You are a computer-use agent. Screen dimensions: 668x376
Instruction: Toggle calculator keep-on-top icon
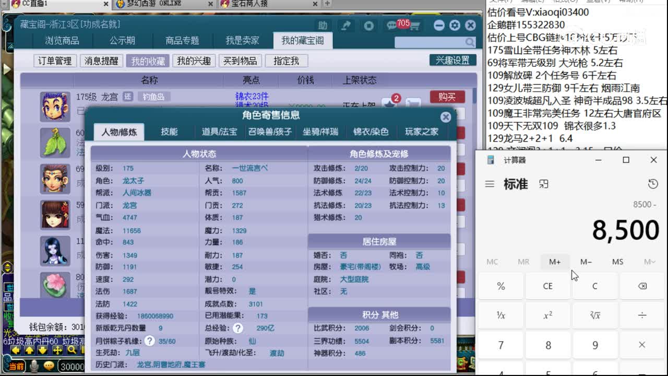pos(544,184)
